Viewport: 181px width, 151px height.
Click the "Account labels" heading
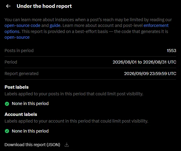[21, 114]
